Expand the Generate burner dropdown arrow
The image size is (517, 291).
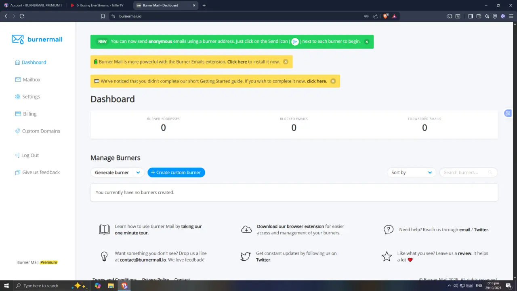point(138,173)
